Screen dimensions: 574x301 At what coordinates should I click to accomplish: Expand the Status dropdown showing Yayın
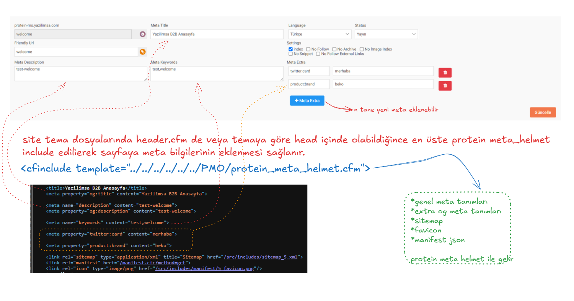[x=386, y=34]
